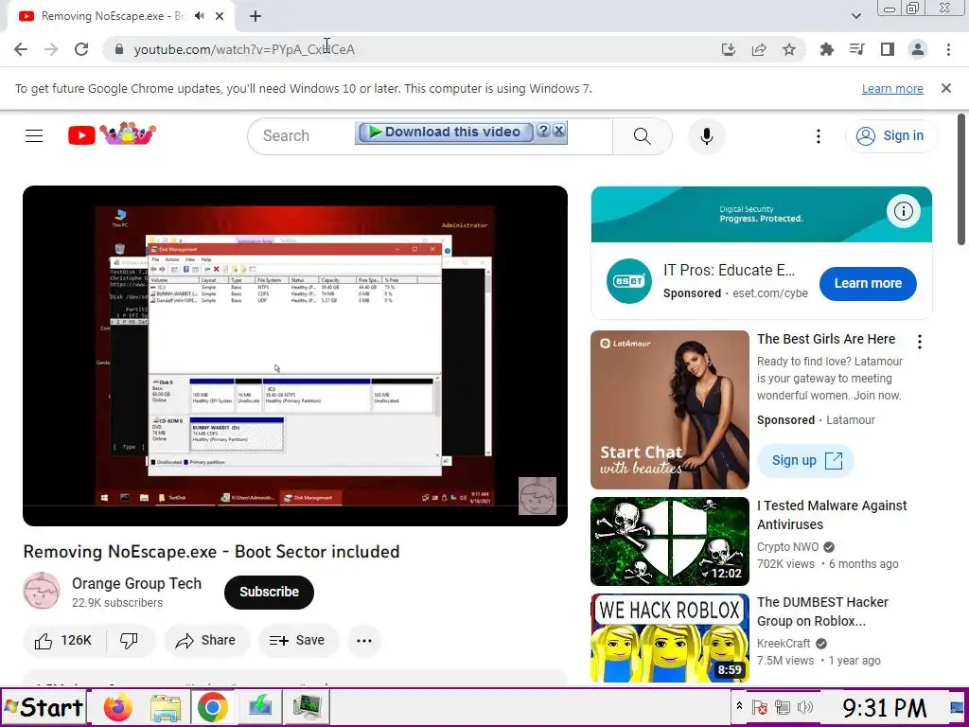Click Learn more on ESET ad
This screenshot has height=727, width=969.
click(868, 283)
